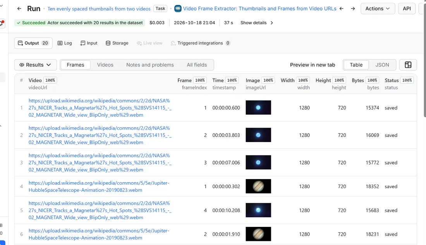Open the Live view tab
The height and width of the screenshot is (245, 426).
[x=150, y=43]
